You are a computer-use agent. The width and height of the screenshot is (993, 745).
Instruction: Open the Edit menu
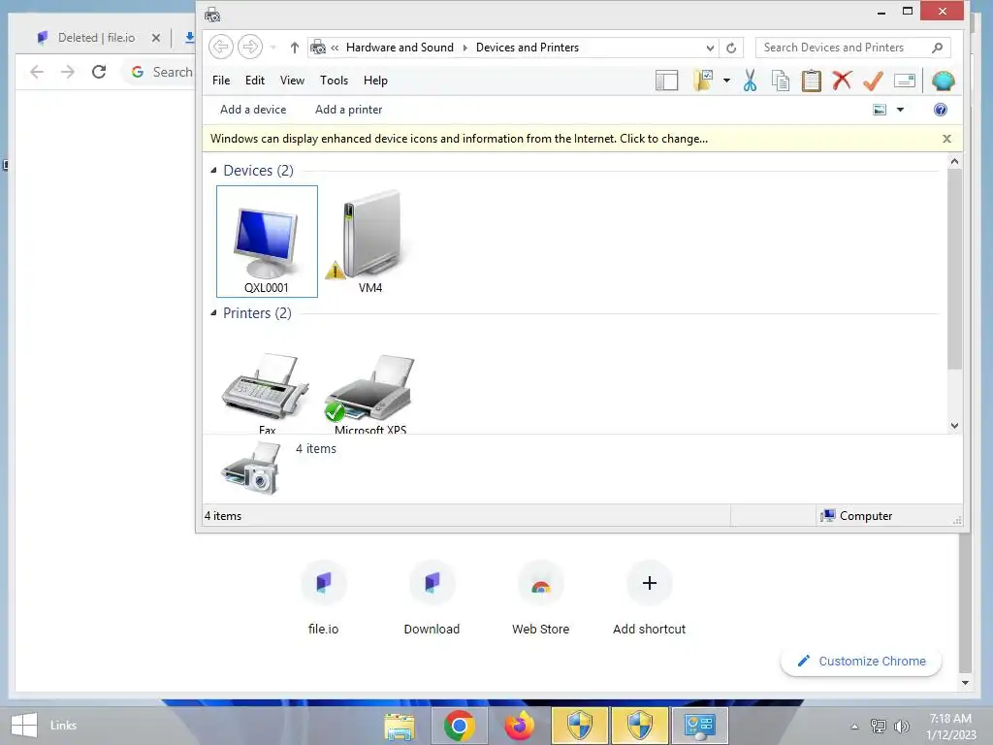[255, 81]
